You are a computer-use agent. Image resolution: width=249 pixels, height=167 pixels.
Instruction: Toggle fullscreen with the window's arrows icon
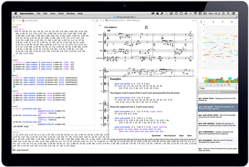[237, 17]
